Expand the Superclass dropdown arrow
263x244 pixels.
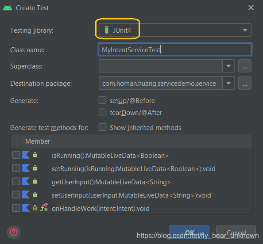(228, 66)
